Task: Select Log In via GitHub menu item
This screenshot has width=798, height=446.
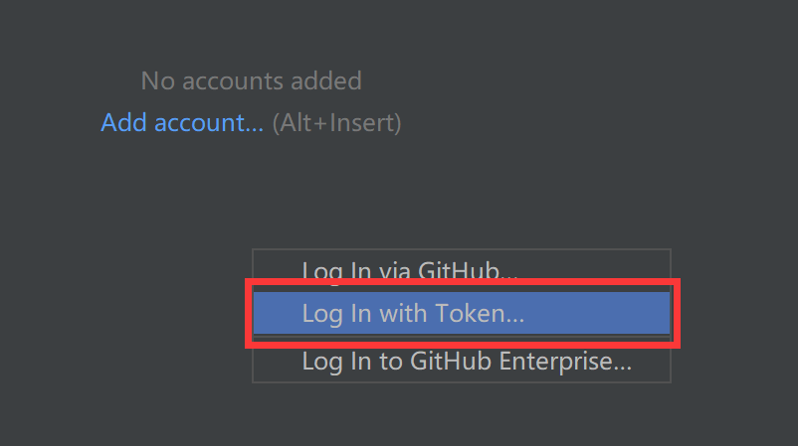Action: [x=410, y=270]
